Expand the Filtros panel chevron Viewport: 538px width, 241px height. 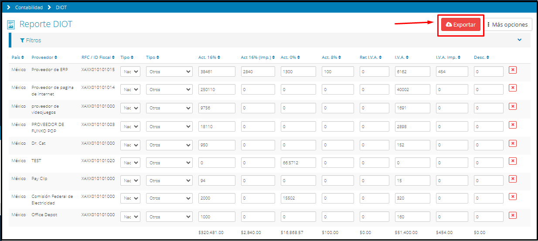tap(519, 40)
